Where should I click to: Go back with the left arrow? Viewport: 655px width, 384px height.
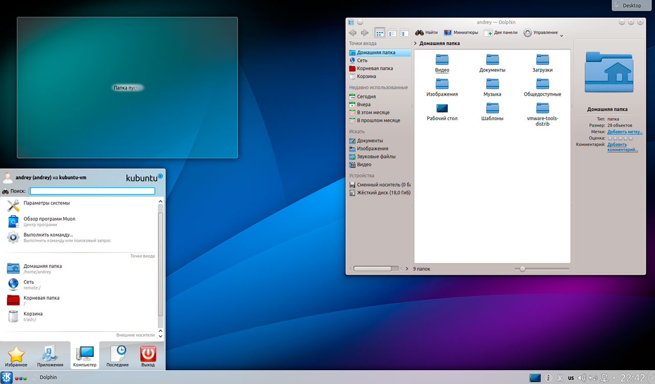click(x=353, y=33)
